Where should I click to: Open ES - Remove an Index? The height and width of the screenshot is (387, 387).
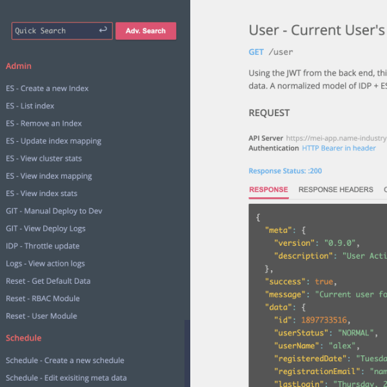coord(44,123)
